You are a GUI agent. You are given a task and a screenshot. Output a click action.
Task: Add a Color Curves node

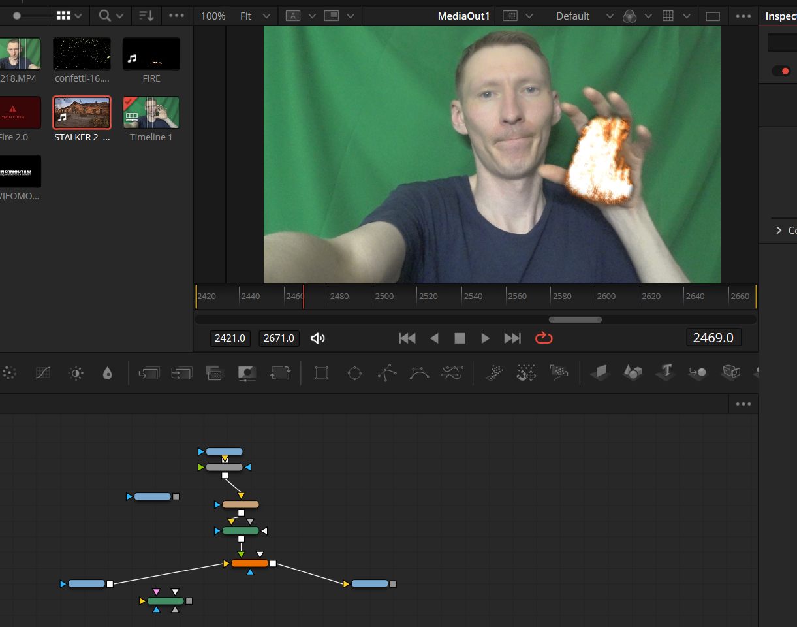click(x=42, y=373)
